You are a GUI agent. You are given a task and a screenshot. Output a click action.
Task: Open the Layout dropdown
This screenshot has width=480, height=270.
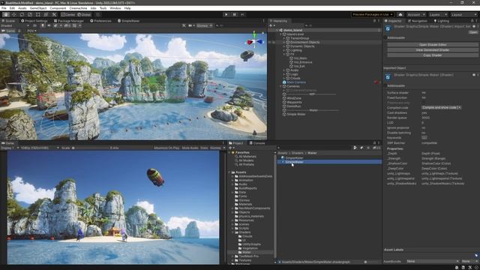[x=463, y=15]
